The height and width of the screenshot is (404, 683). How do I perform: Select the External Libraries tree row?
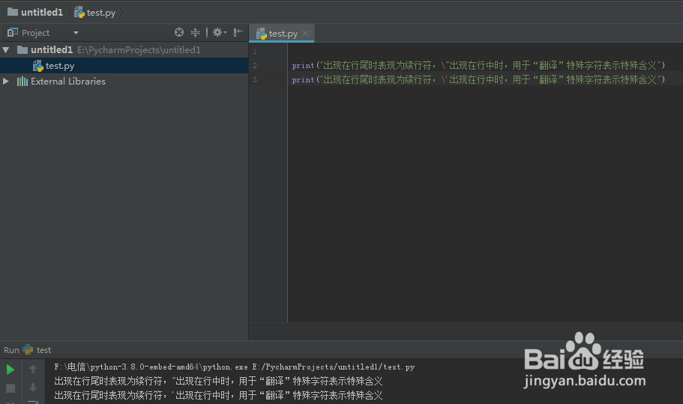124,82
